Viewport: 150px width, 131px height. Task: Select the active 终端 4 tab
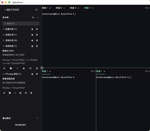(87, 8)
